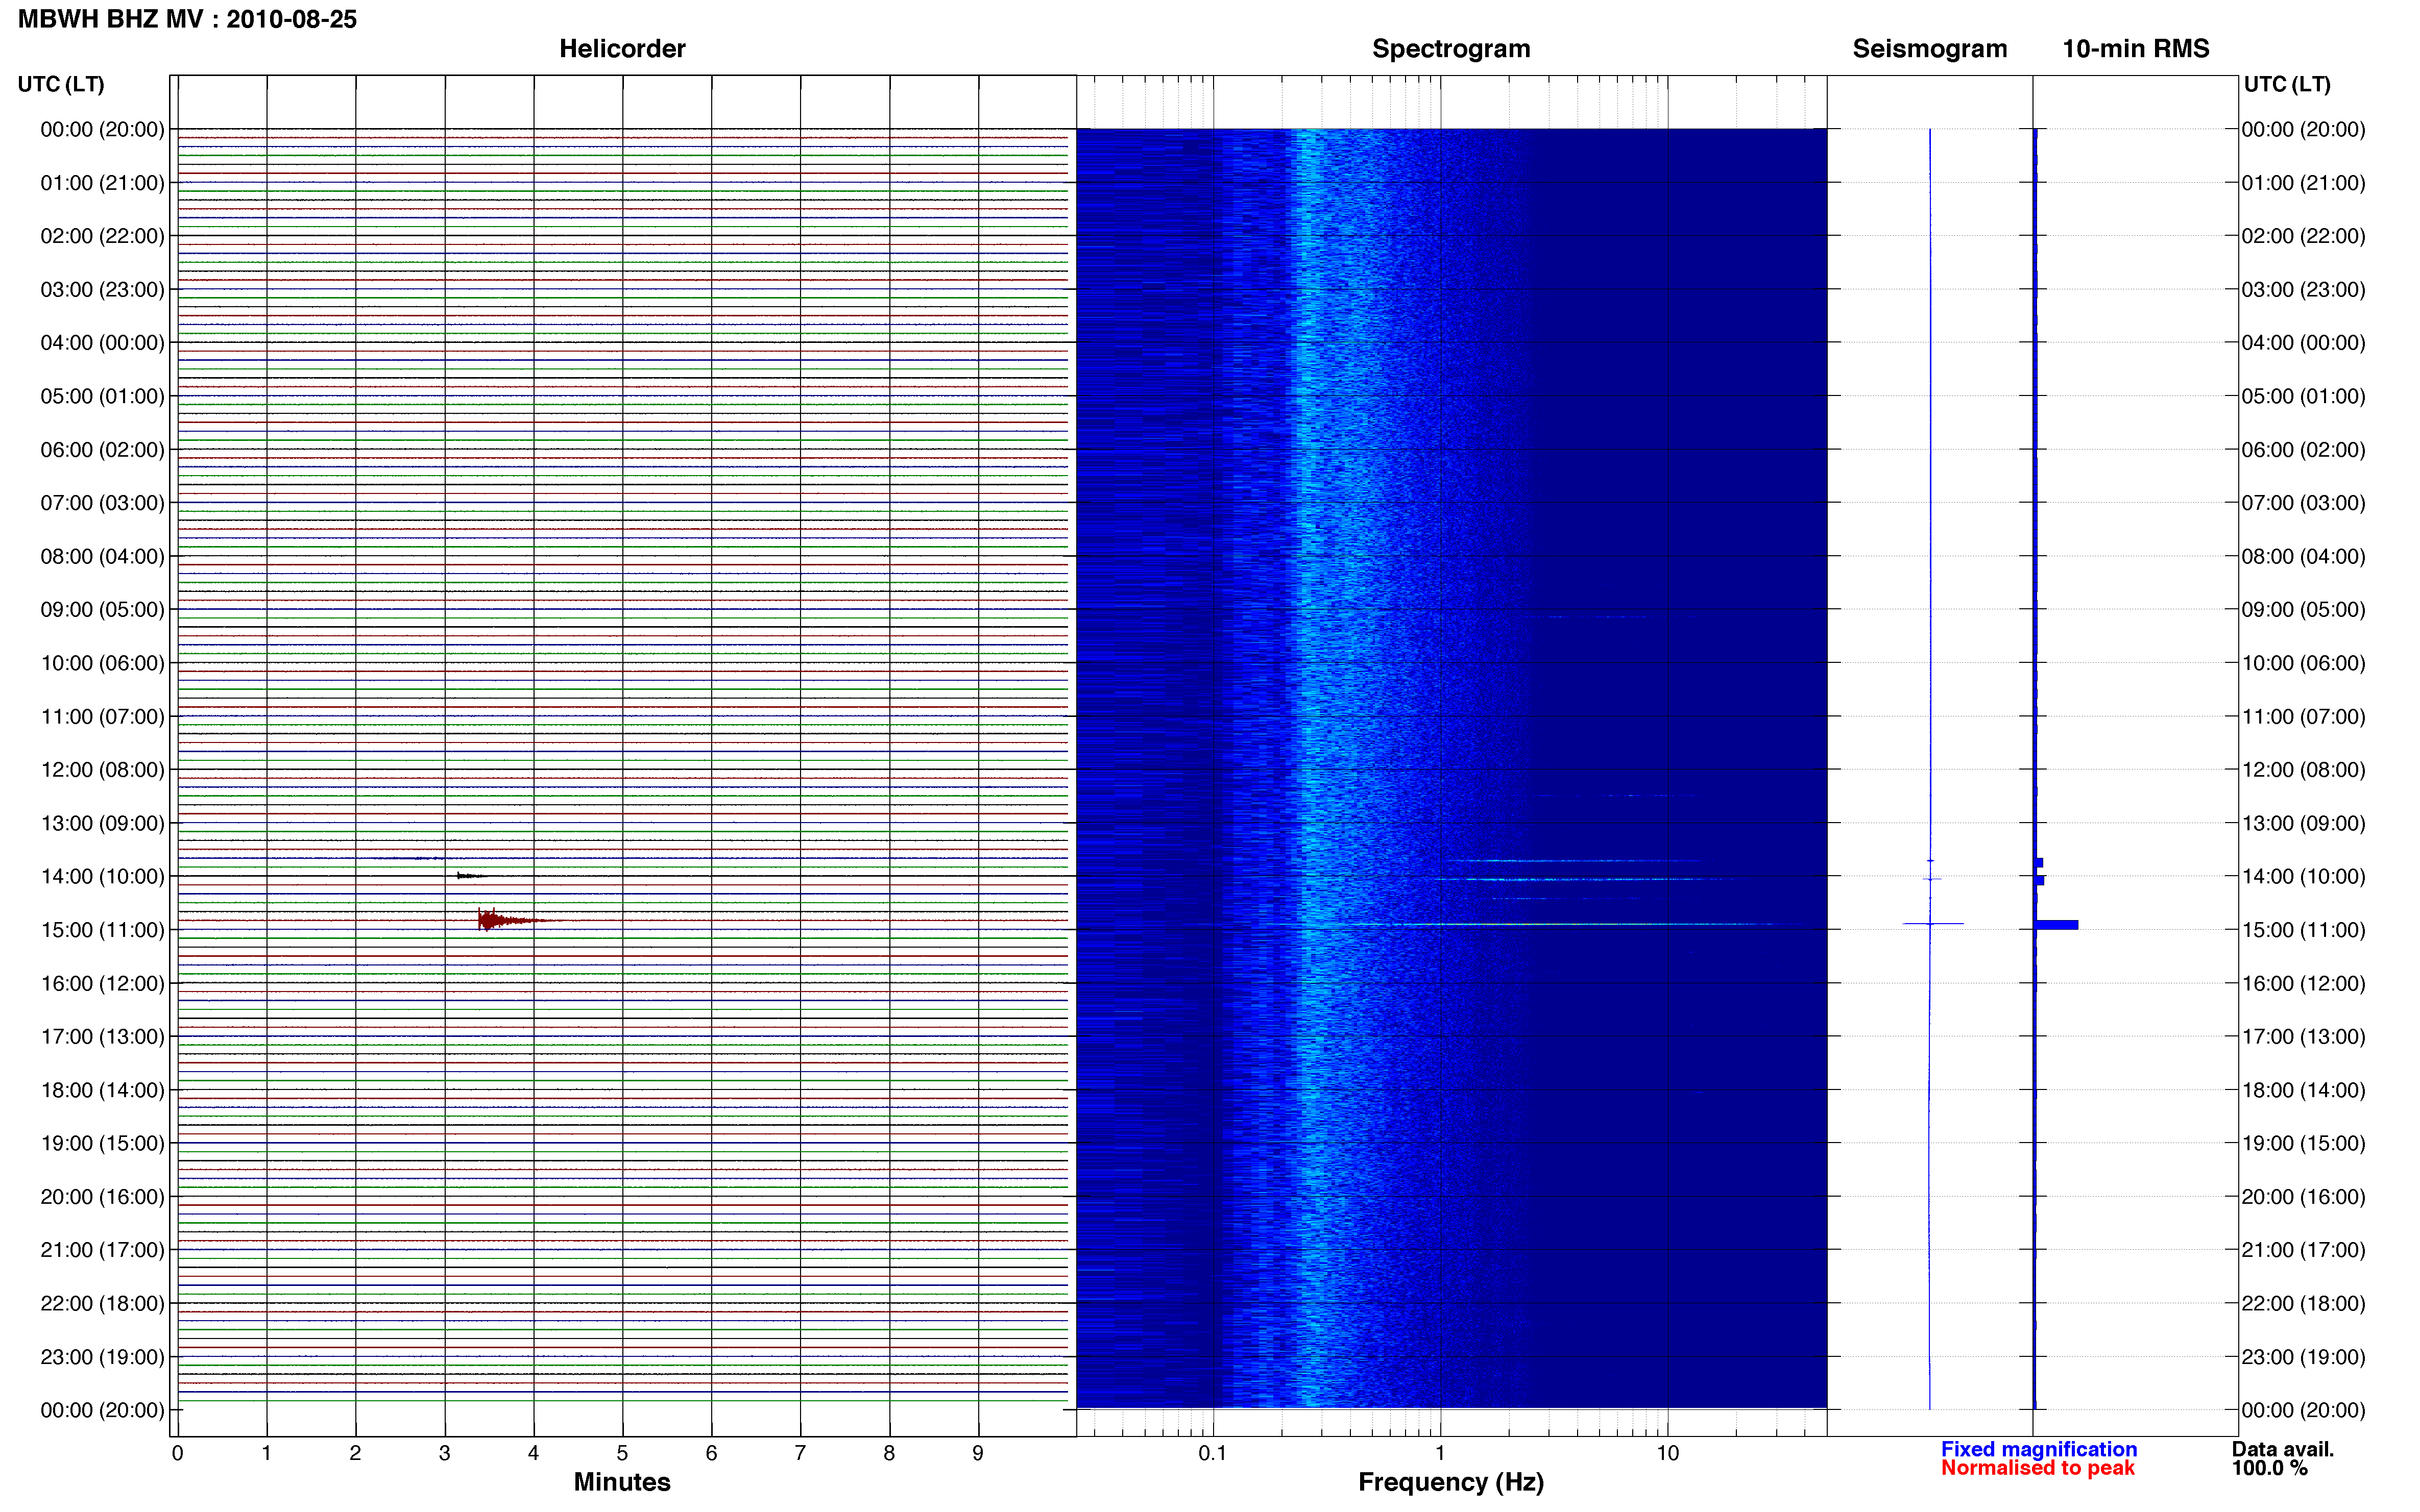The width and height of the screenshot is (2420, 1512).
Task: Select the "Helicorder" panel heading
Action: coord(622,49)
